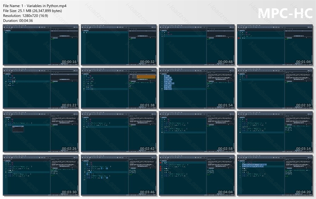Open the thumbnail at timestamp 00:01:04

275,45
